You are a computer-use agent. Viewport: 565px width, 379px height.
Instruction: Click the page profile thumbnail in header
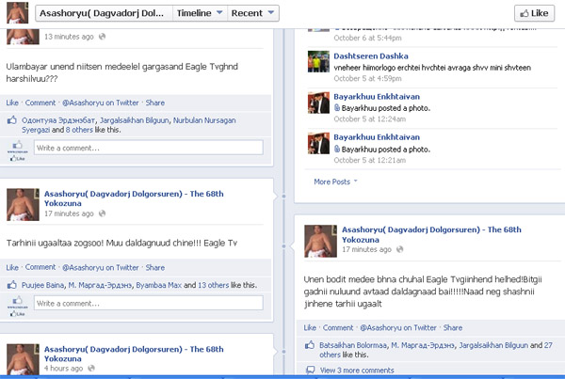tap(17, 13)
